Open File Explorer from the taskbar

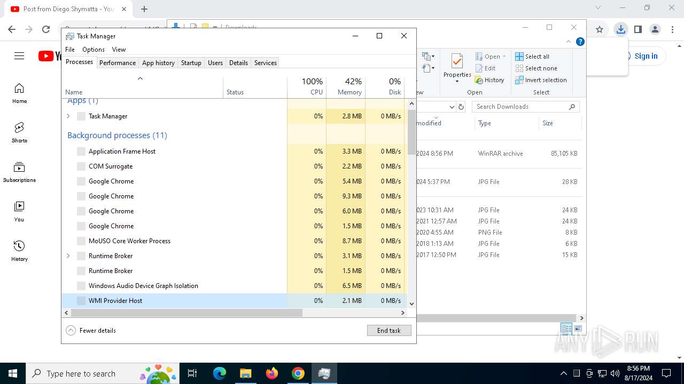click(245, 373)
